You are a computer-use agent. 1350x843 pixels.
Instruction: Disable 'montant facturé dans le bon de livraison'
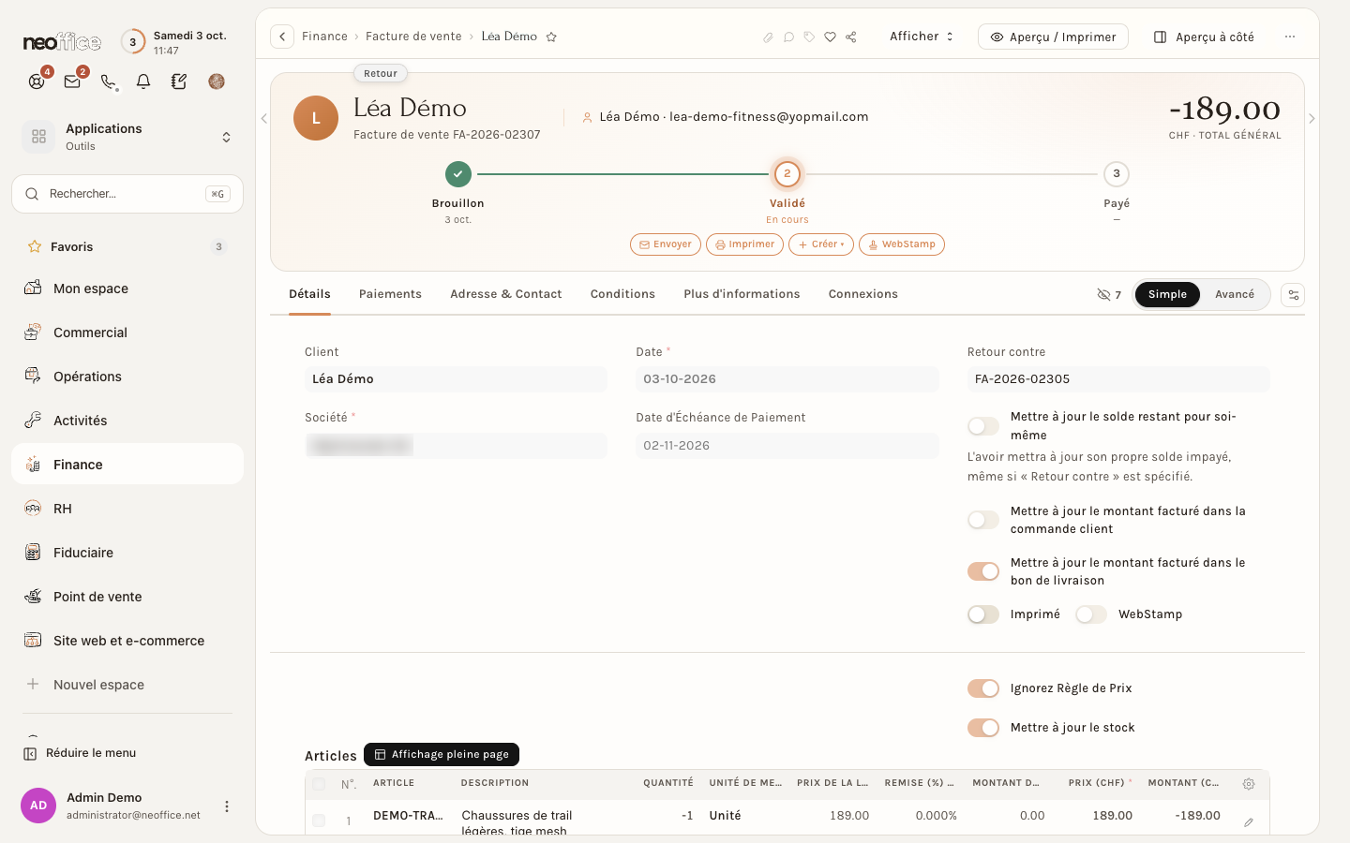coord(983,571)
